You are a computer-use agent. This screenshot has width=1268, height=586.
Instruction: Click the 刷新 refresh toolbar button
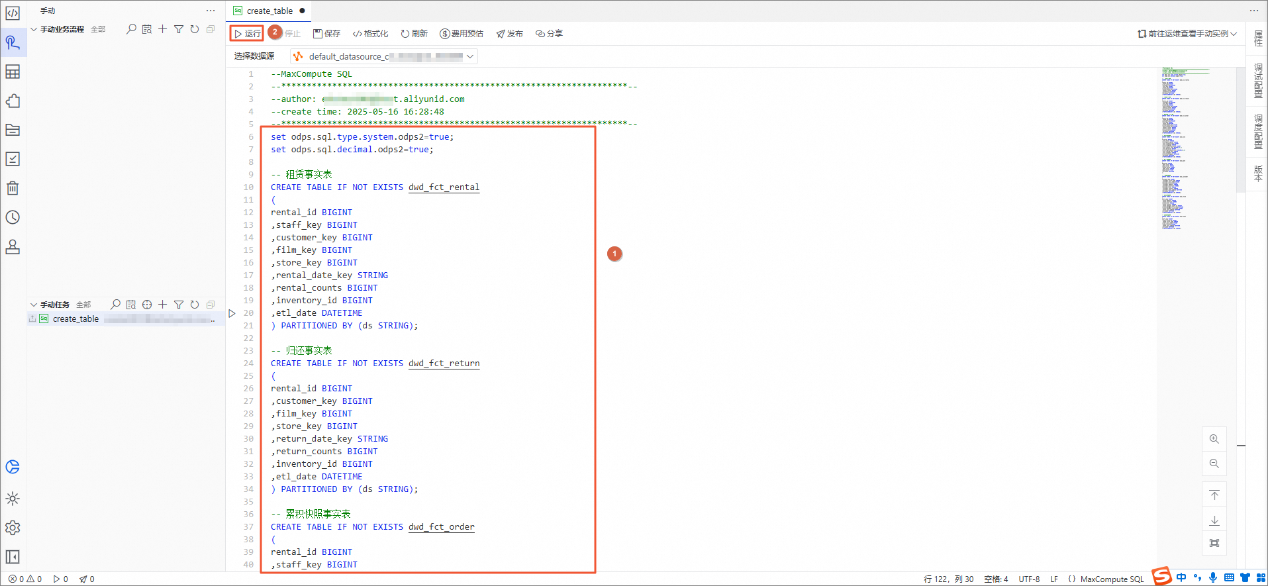pos(414,33)
